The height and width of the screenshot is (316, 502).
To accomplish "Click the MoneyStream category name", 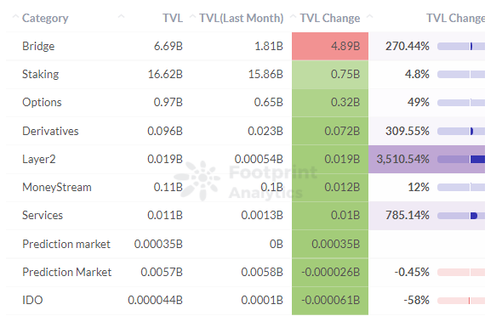I will pyautogui.click(x=57, y=187).
